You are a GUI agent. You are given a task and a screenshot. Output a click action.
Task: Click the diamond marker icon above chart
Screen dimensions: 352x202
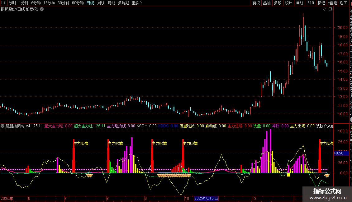(325, 9)
